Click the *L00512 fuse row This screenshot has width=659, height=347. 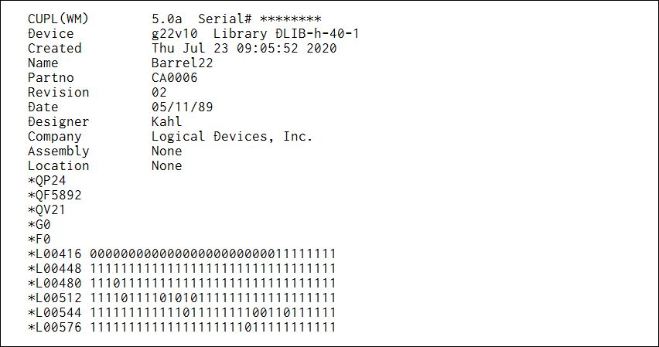point(182,298)
